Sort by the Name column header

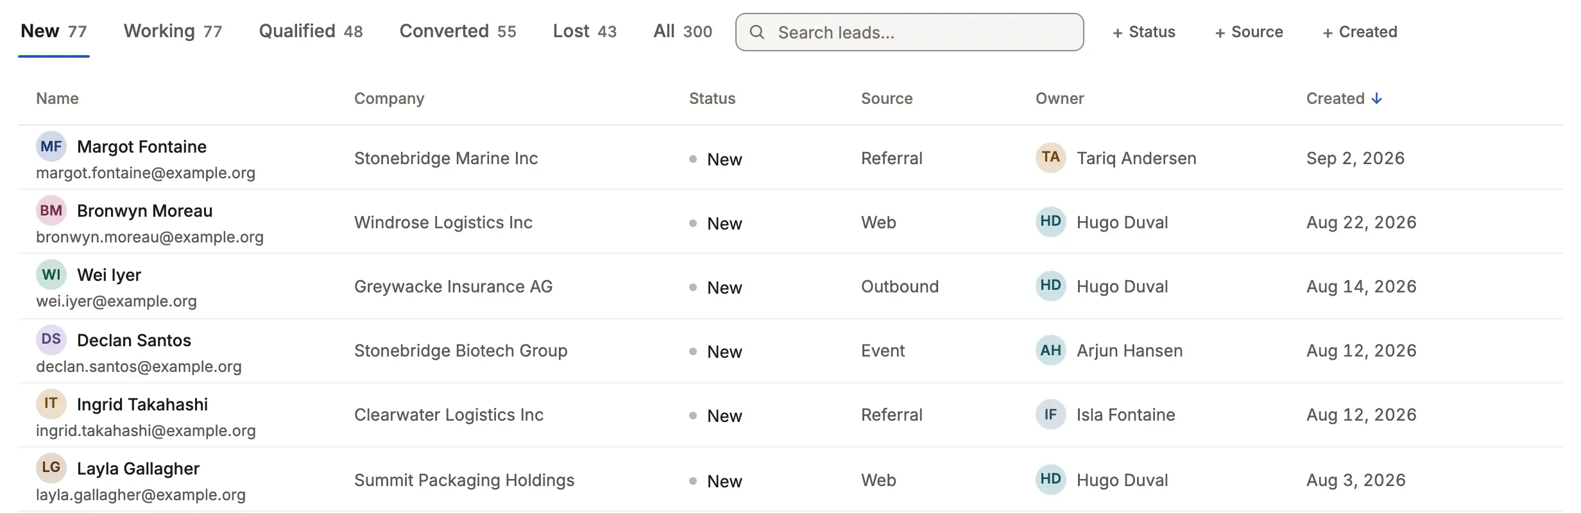[x=57, y=99]
